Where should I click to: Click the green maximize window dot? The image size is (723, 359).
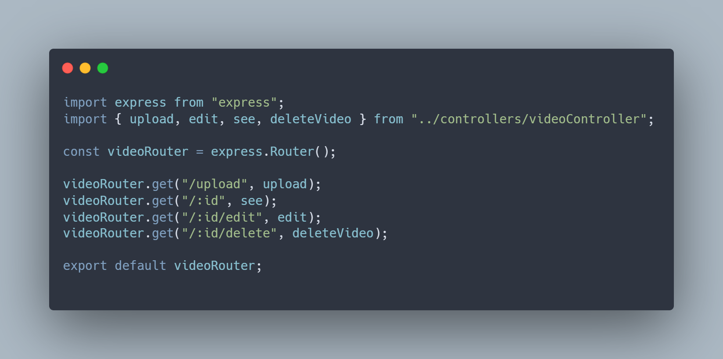click(103, 68)
